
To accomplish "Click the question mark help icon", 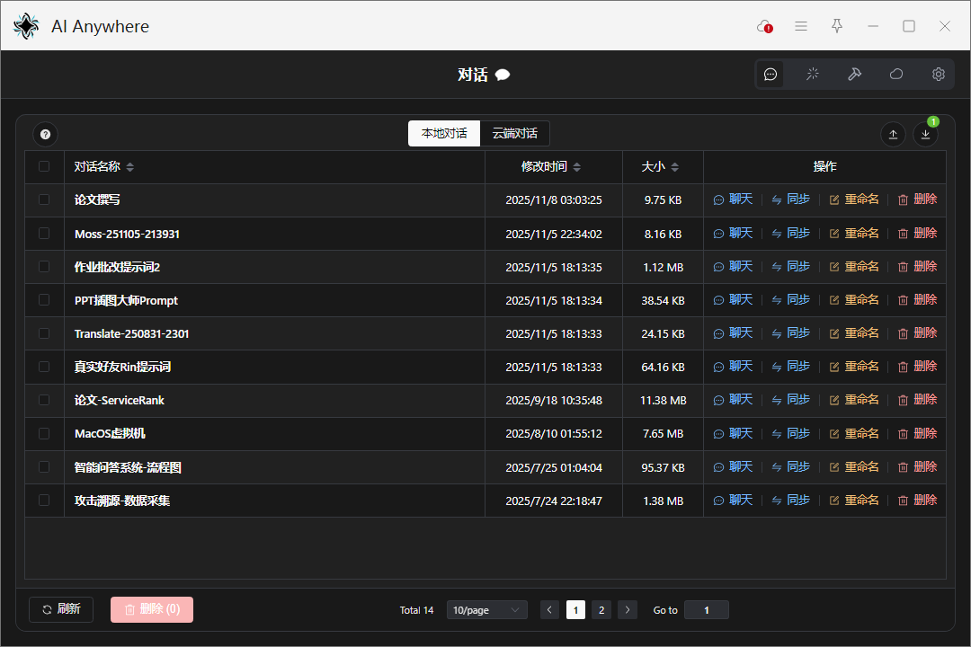I will click(x=45, y=135).
